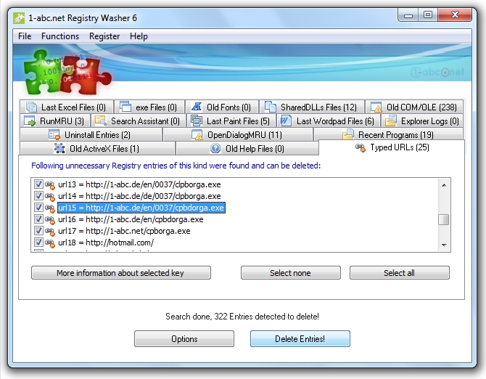Toggle checkbox for url15 entry

pyautogui.click(x=39, y=208)
